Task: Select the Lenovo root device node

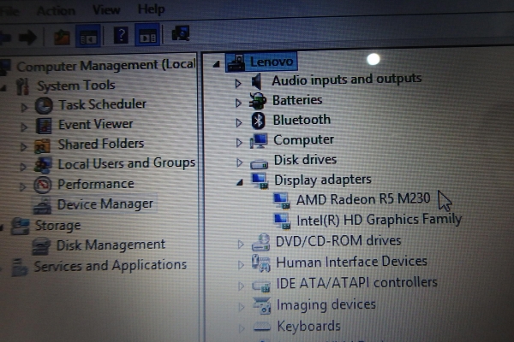Action: (272, 62)
